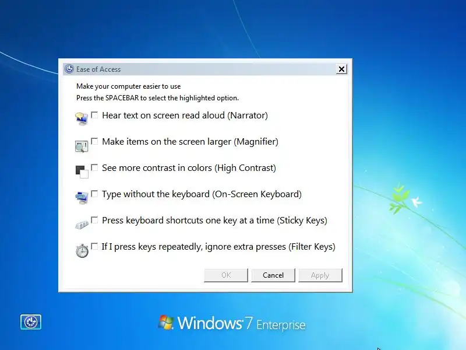This screenshot has width=466, height=350.
Task: Enable the Sticky Keys checkbox
Action: (x=94, y=220)
